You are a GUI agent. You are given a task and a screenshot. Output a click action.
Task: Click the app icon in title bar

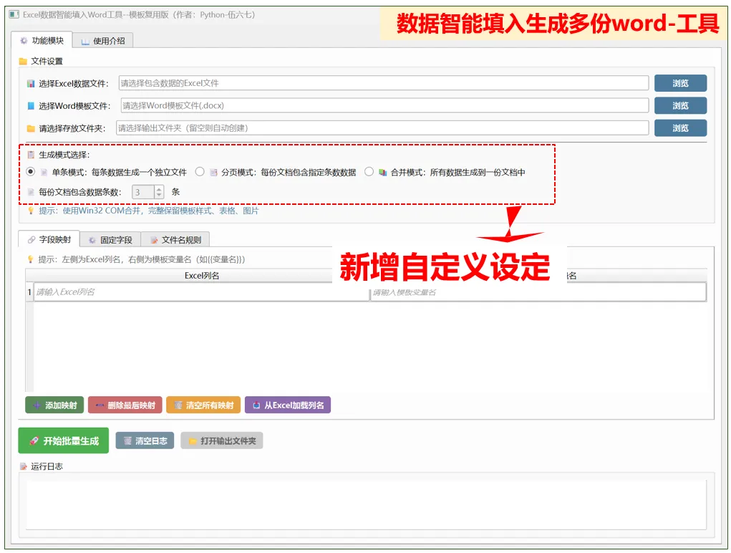pyautogui.click(x=14, y=14)
